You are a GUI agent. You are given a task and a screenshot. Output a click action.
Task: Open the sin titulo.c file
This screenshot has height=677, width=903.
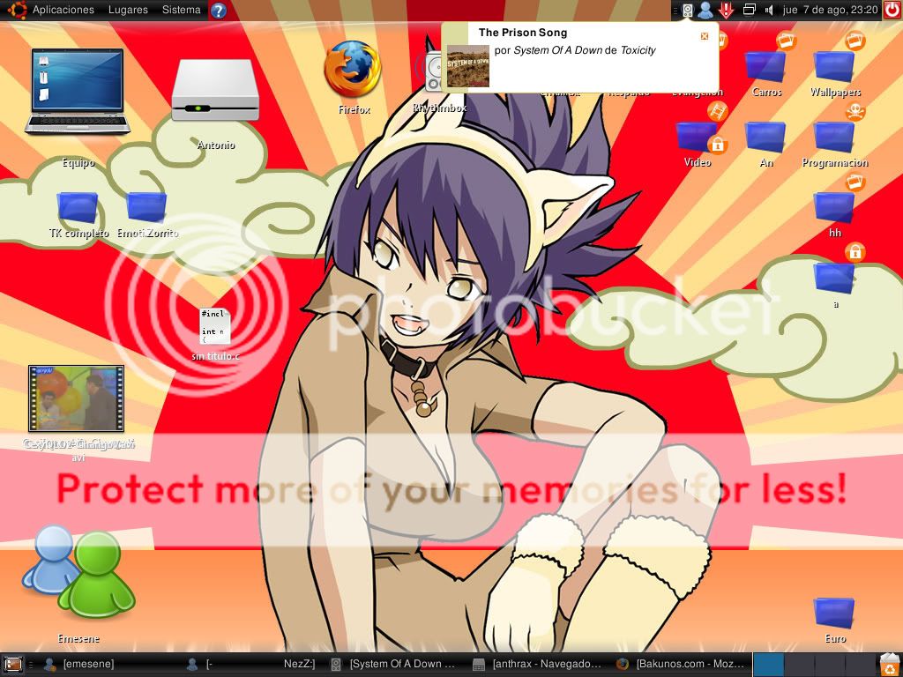coord(215,327)
